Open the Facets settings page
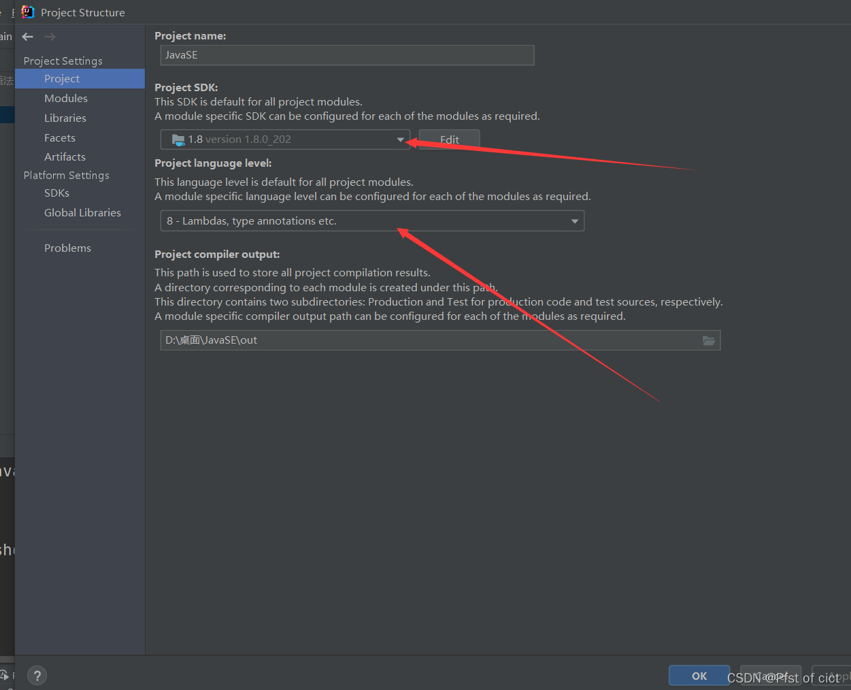The image size is (851, 690). pyautogui.click(x=60, y=138)
